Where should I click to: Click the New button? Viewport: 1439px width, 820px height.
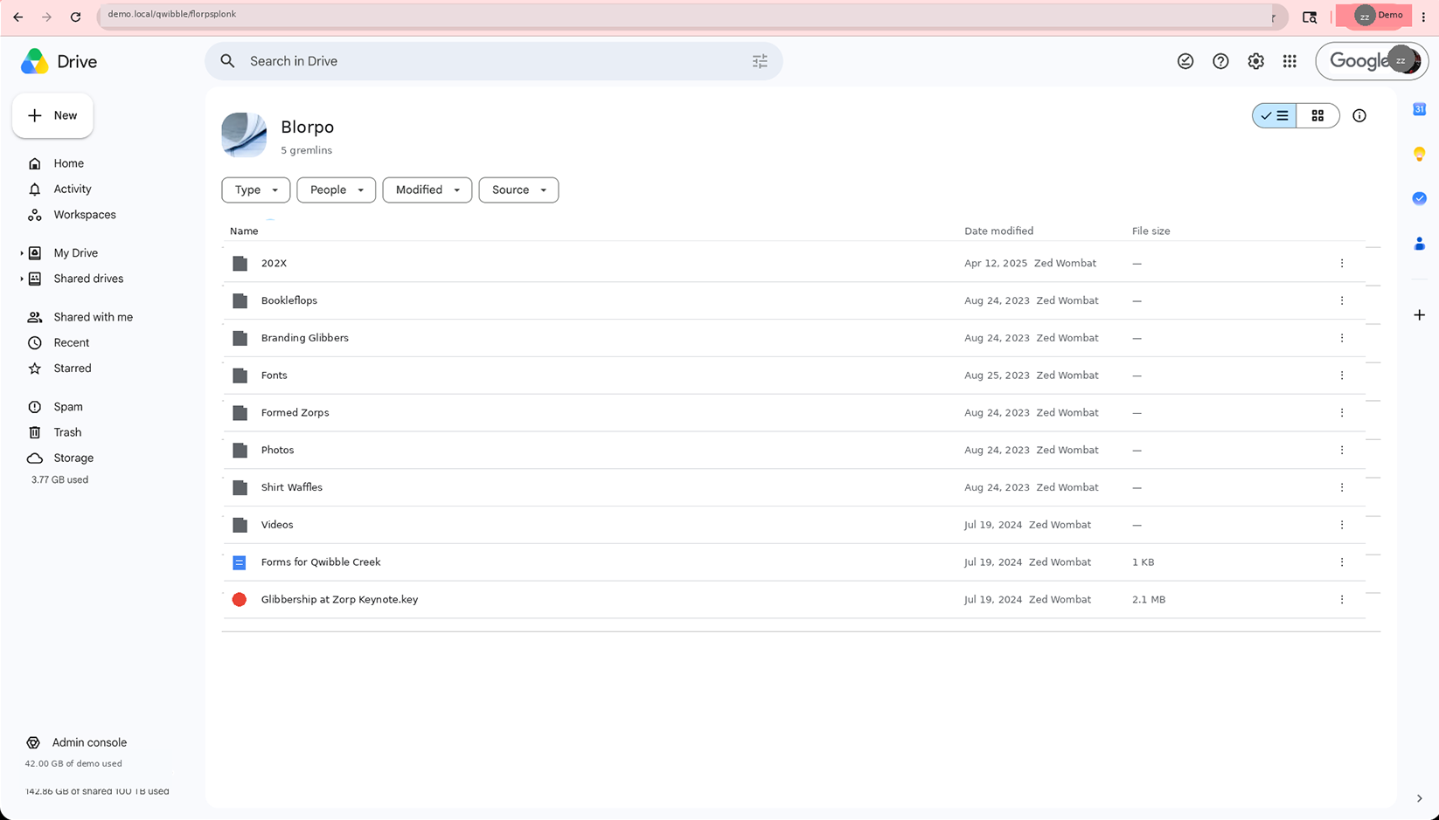[52, 115]
